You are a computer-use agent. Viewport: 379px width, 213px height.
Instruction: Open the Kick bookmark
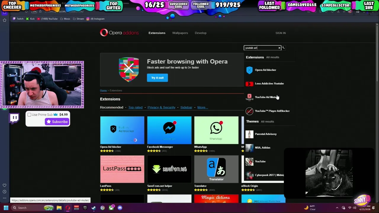coord(30,19)
